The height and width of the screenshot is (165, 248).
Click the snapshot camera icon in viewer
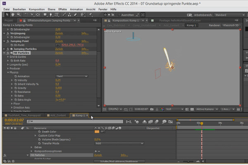coord(152,109)
